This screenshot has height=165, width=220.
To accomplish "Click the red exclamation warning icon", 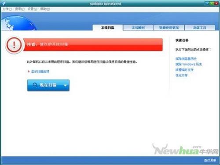I will [14, 45].
